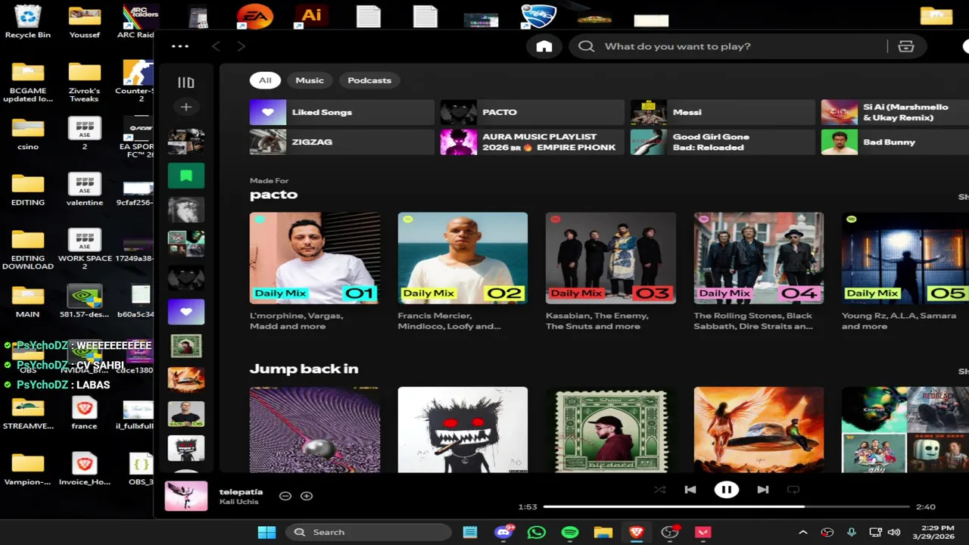Open WhatsApp from the taskbar
Image resolution: width=969 pixels, height=545 pixels.
537,532
